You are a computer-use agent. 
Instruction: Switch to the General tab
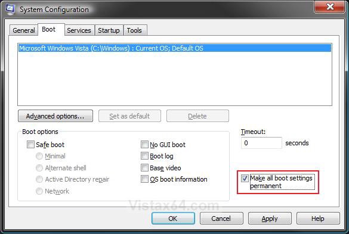click(24, 30)
